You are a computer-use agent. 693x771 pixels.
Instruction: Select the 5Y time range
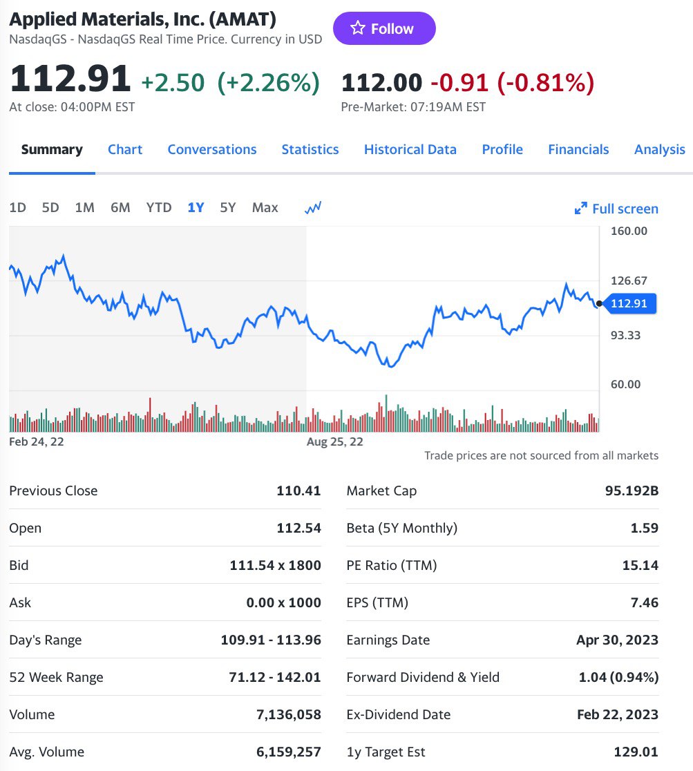227,207
